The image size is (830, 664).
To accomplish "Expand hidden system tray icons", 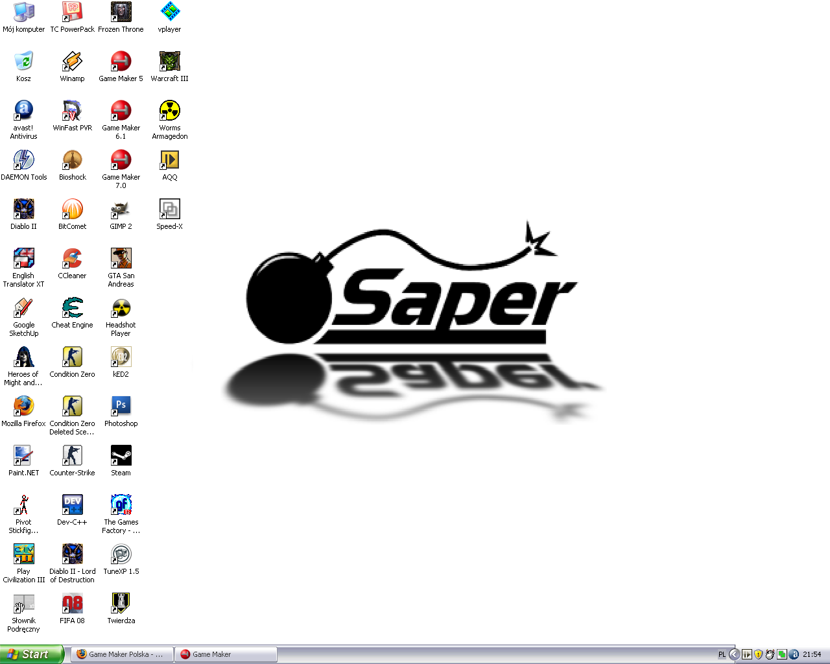I will click(734, 654).
